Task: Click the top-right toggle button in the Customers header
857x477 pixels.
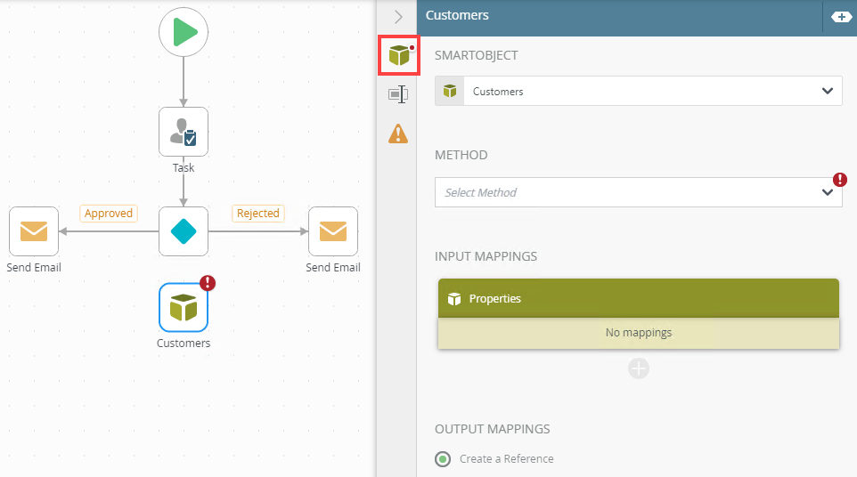Action: pos(840,16)
